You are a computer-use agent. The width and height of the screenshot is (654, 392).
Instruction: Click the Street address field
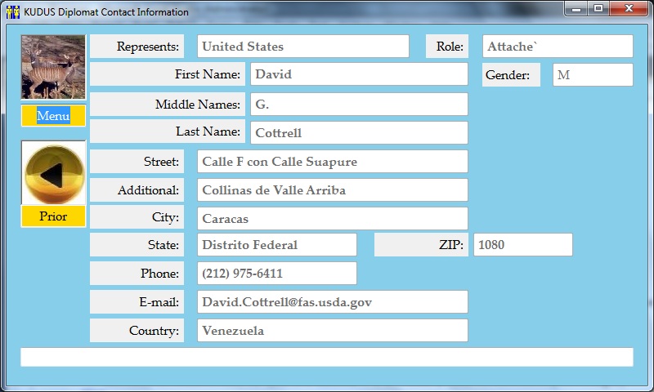coord(332,162)
